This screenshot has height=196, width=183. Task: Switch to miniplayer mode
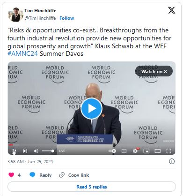click(x=146, y=151)
